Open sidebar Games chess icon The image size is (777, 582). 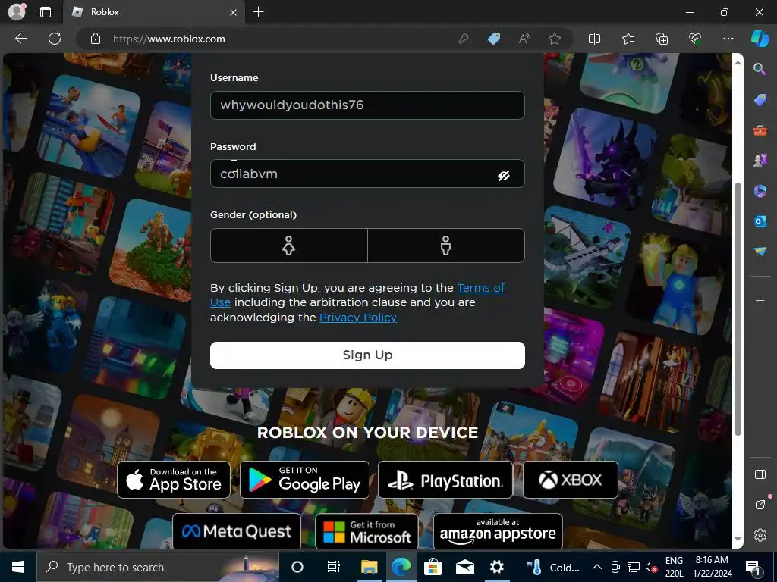760,161
